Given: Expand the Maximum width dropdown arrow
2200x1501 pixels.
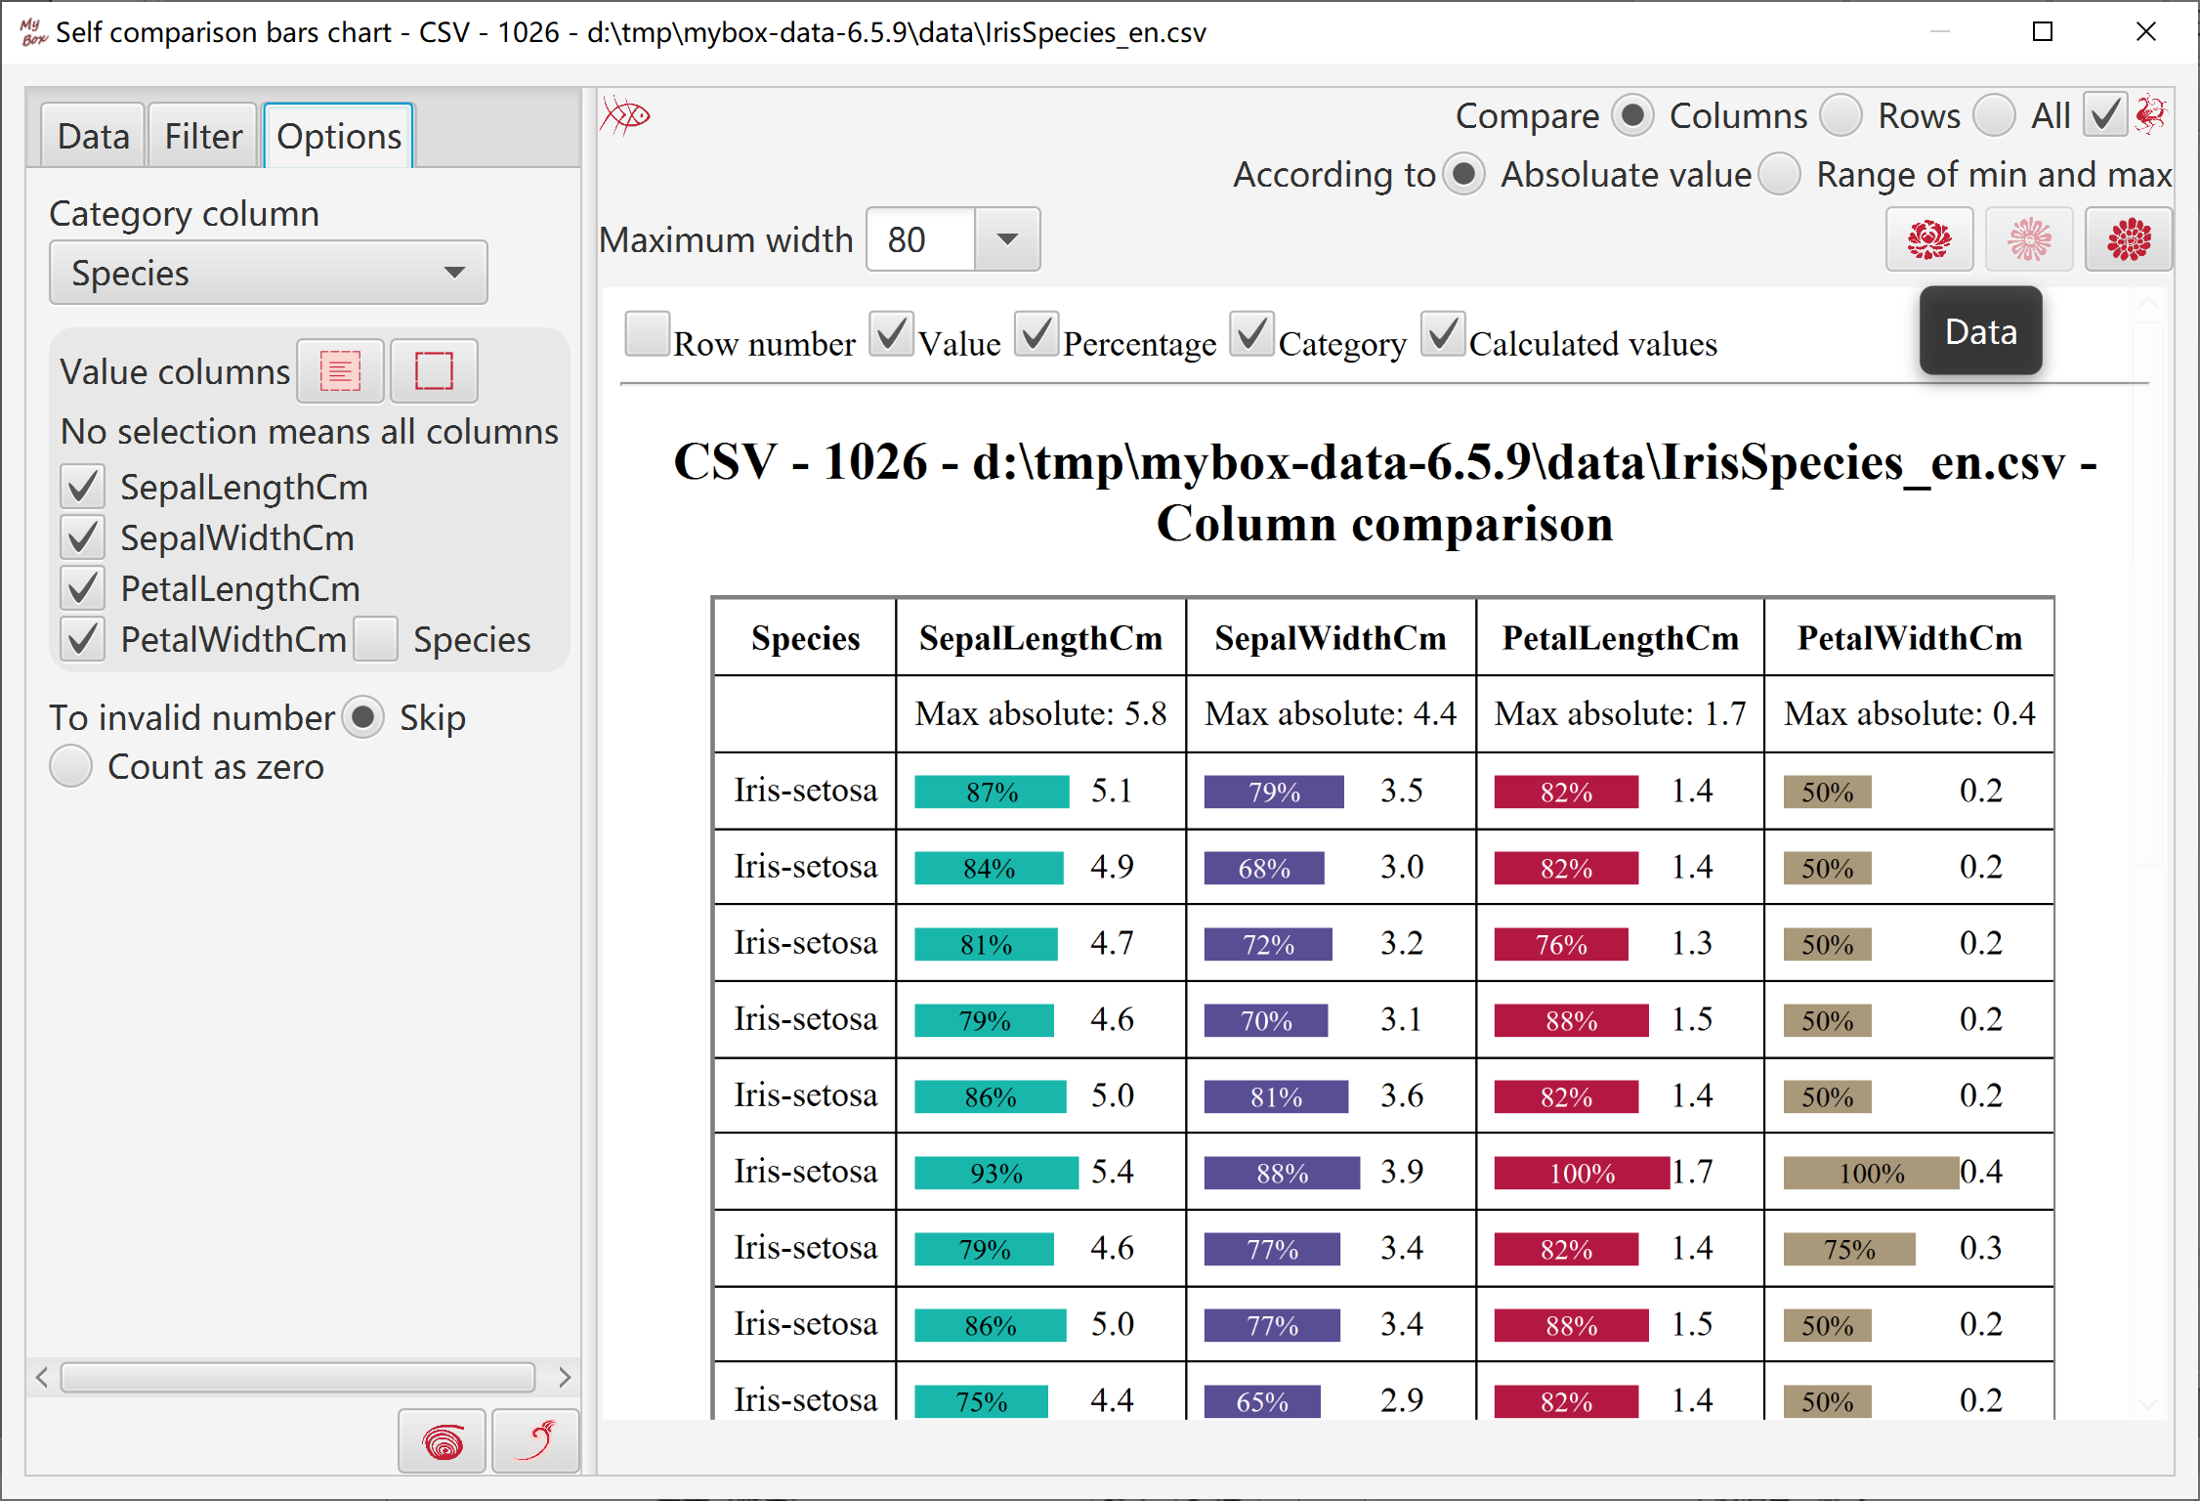Looking at the screenshot, I should [1007, 239].
